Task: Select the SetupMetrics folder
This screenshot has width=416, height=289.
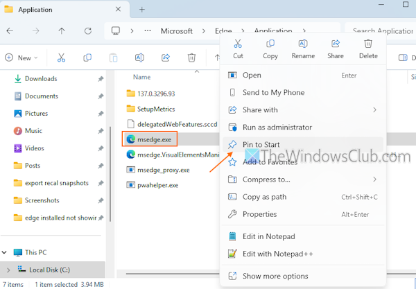Action: (150, 109)
